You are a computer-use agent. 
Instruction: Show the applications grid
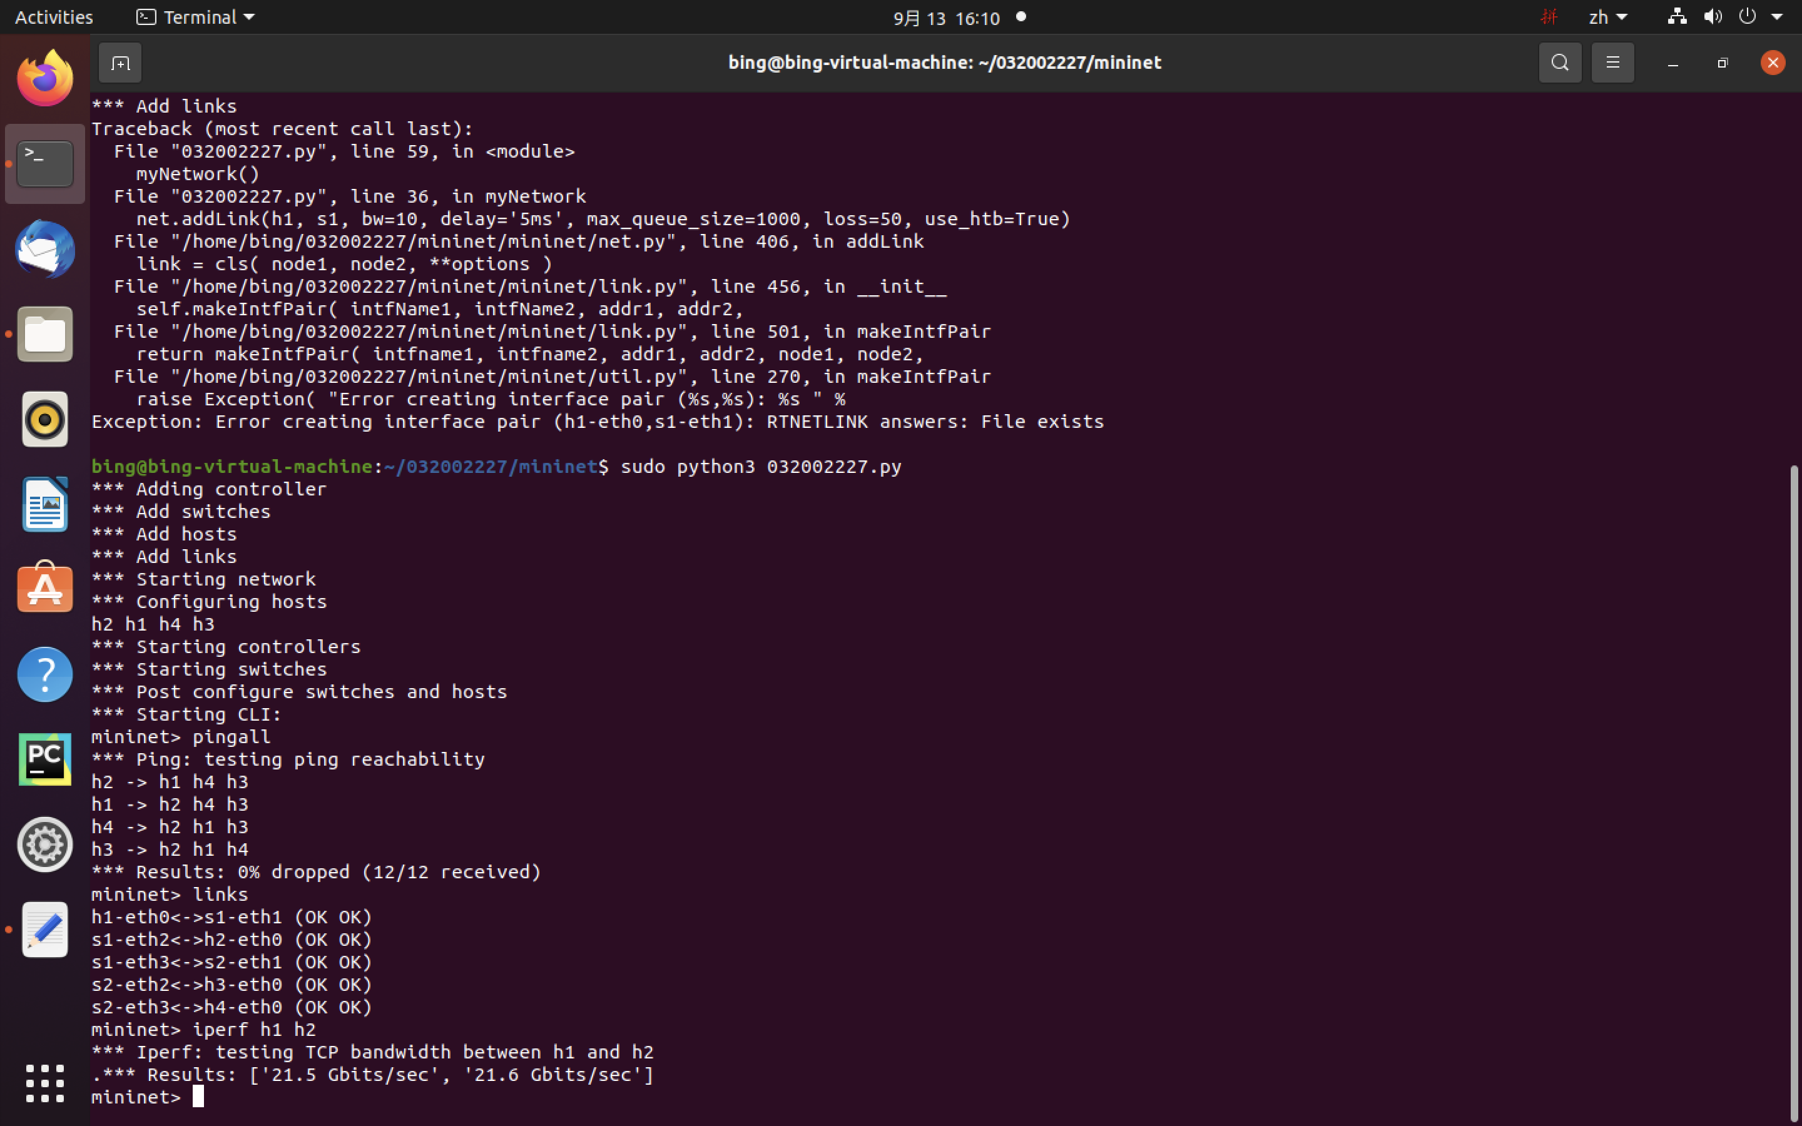pos(44,1083)
